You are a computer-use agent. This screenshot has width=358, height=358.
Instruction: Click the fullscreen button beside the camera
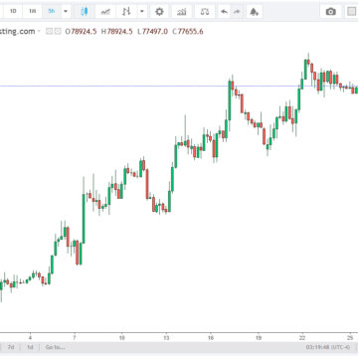click(351, 12)
